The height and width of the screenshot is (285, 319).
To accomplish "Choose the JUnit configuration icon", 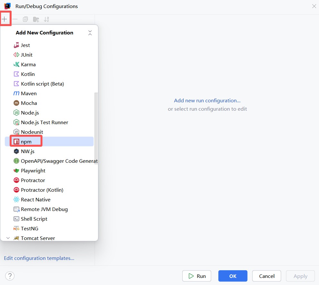I will [16, 55].
